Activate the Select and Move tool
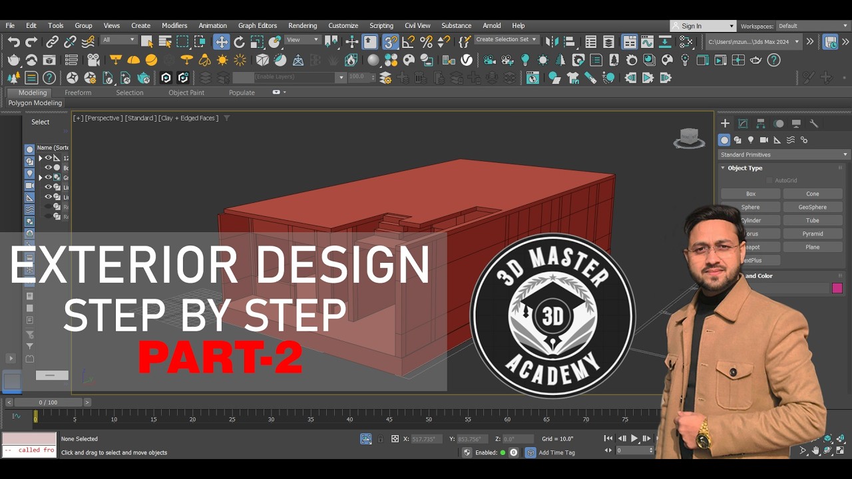 221,42
